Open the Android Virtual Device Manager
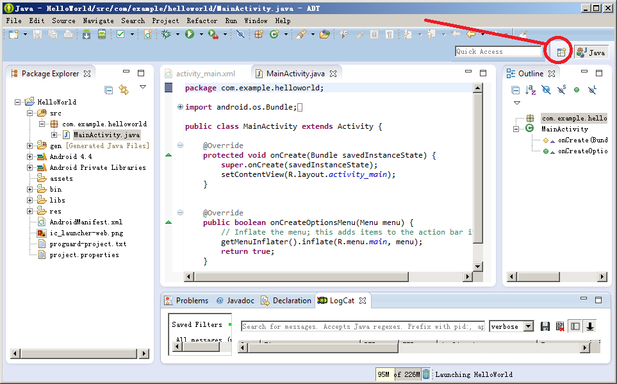 (x=102, y=35)
